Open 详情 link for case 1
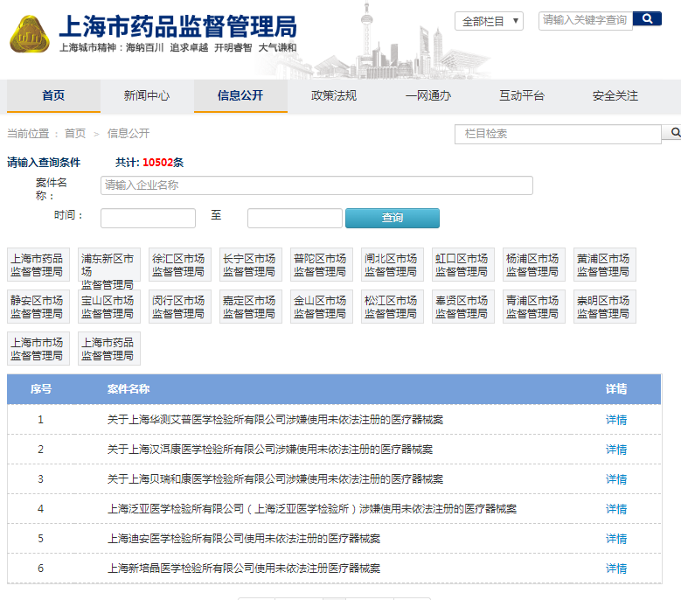681x600 pixels. coord(616,420)
